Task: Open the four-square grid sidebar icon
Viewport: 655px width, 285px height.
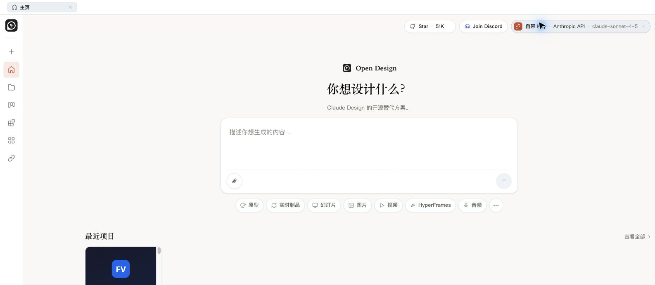Action: coord(12,140)
